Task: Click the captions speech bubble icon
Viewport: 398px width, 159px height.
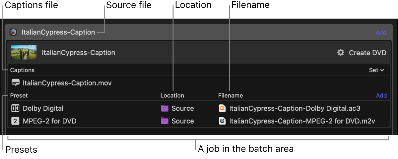Action: (x=15, y=83)
